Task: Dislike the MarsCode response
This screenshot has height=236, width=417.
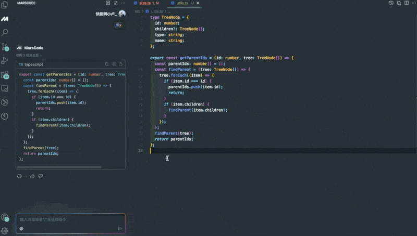Action: point(41,176)
